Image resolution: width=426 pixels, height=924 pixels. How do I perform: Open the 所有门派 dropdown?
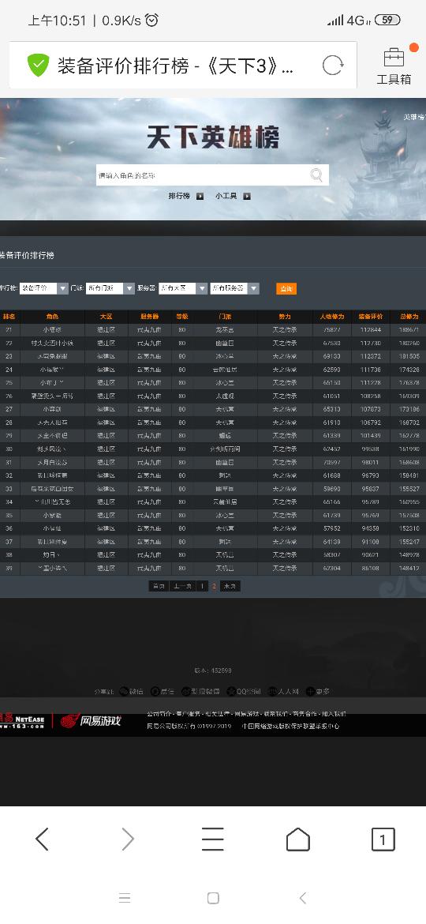(x=111, y=288)
